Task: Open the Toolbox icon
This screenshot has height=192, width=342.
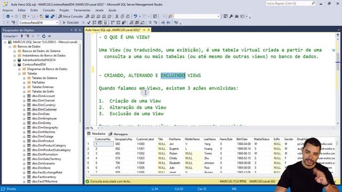Action: point(237,17)
